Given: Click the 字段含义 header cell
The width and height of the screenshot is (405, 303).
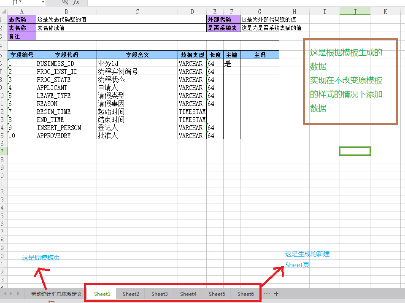Looking at the screenshot, I should tap(137, 55).
